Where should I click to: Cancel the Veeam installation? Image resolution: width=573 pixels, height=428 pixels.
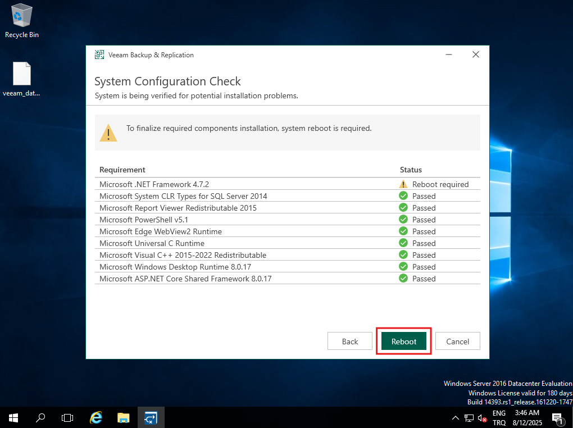pos(457,341)
